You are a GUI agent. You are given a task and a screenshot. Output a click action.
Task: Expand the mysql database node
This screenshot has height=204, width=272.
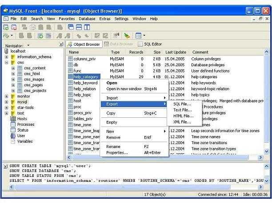pos(6,102)
